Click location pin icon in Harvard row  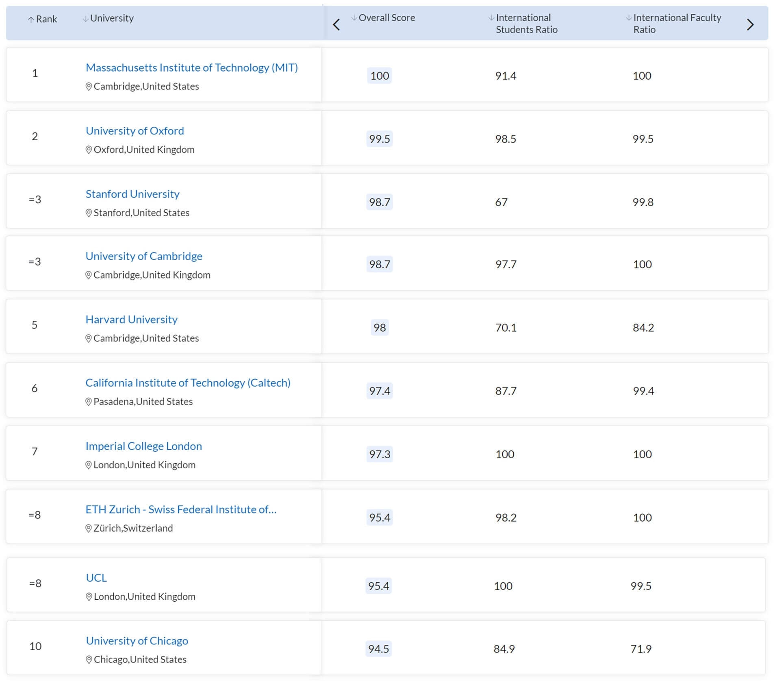click(89, 339)
